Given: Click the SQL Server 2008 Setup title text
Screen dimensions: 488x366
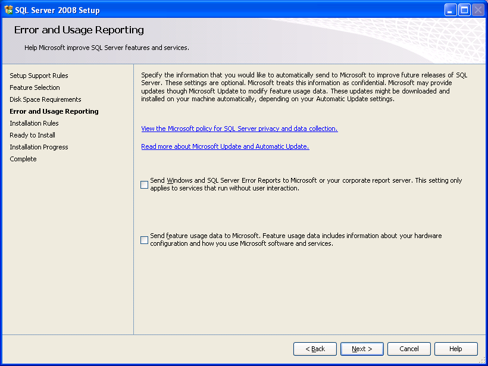Looking at the screenshot, I should (x=57, y=10).
